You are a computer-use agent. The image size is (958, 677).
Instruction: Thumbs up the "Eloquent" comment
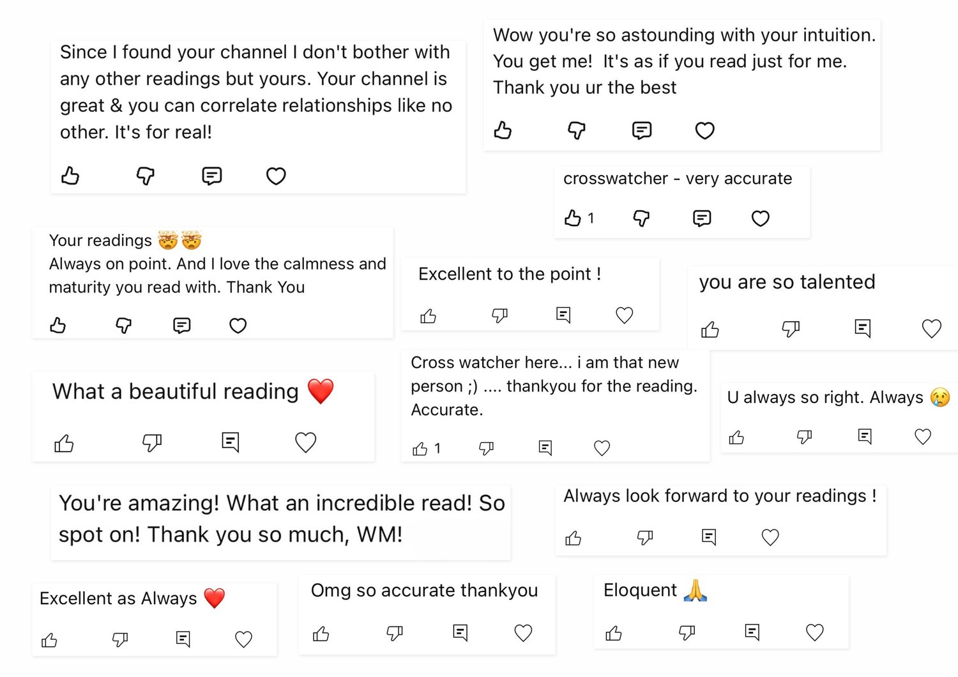614,633
